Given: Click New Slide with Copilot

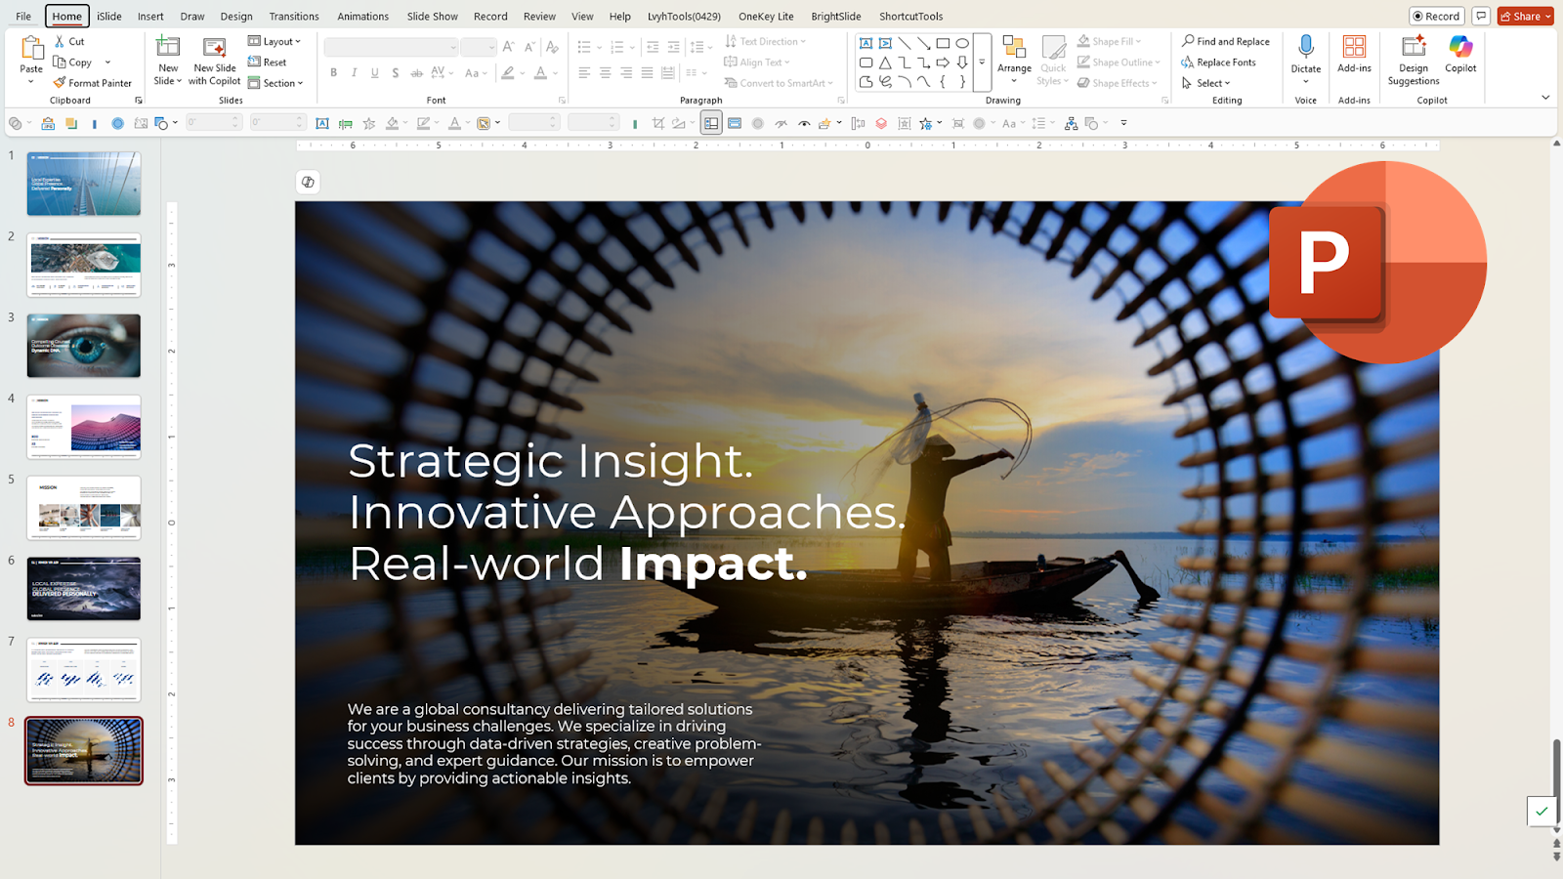Looking at the screenshot, I should [215, 61].
